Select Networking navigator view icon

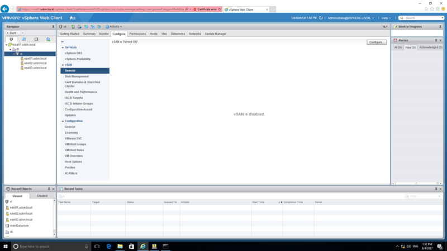point(48,39)
